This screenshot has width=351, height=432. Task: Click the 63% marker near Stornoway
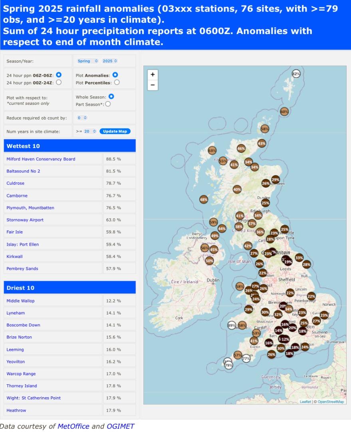[212, 150]
